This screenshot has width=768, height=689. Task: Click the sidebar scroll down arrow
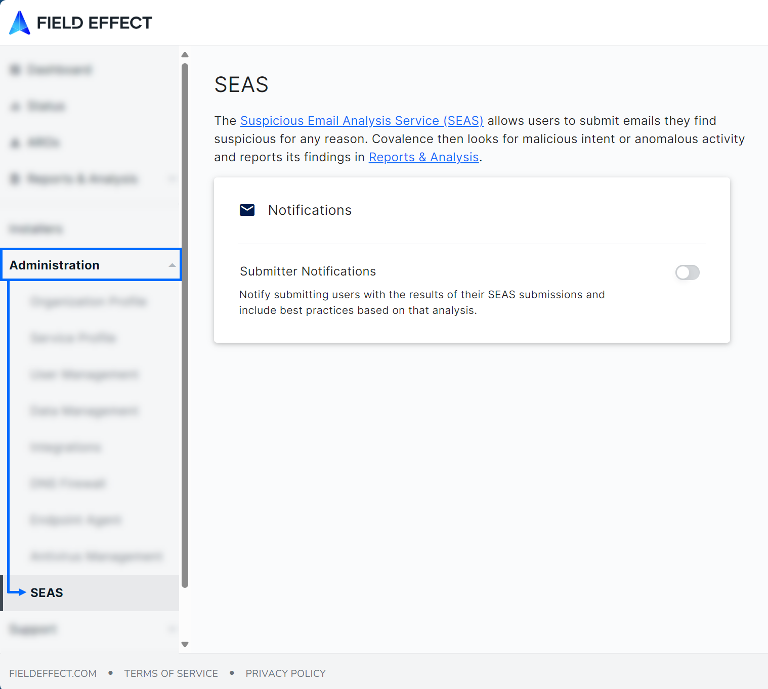click(x=185, y=645)
